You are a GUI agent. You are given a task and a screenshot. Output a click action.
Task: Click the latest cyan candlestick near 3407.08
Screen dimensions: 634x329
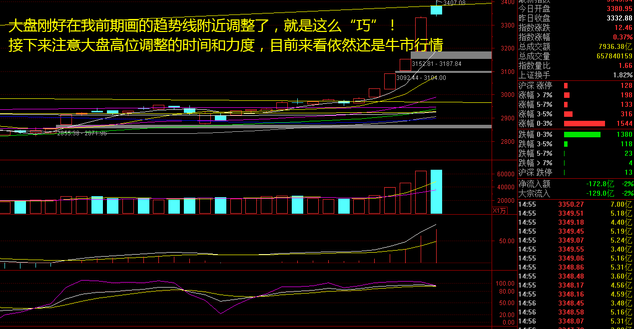pos(436,10)
